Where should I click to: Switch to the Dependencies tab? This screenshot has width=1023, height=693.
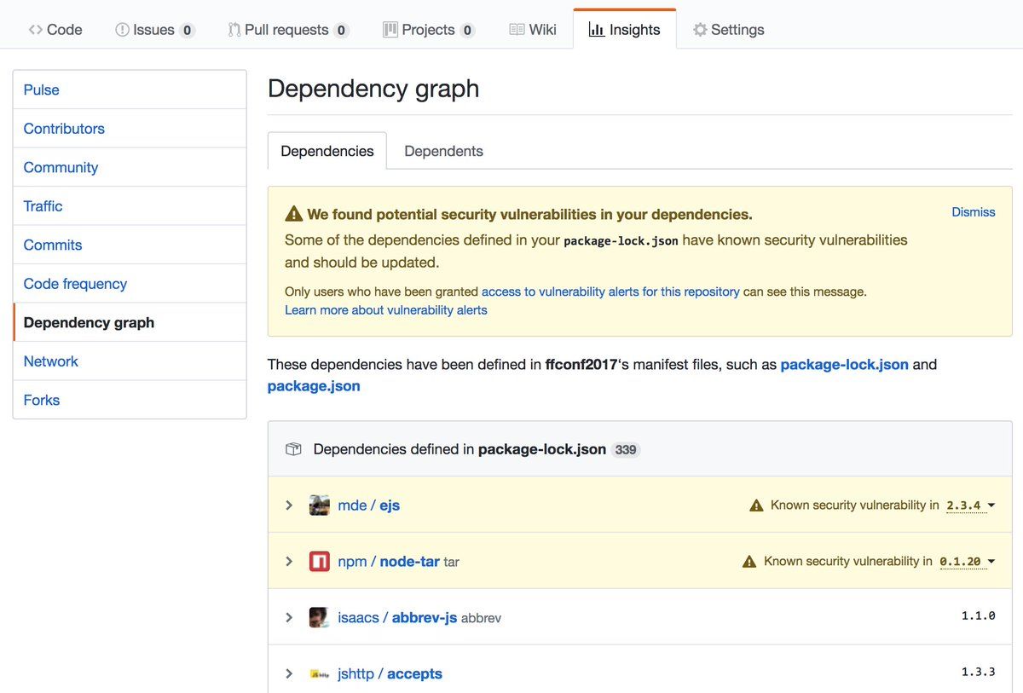(327, 151)
